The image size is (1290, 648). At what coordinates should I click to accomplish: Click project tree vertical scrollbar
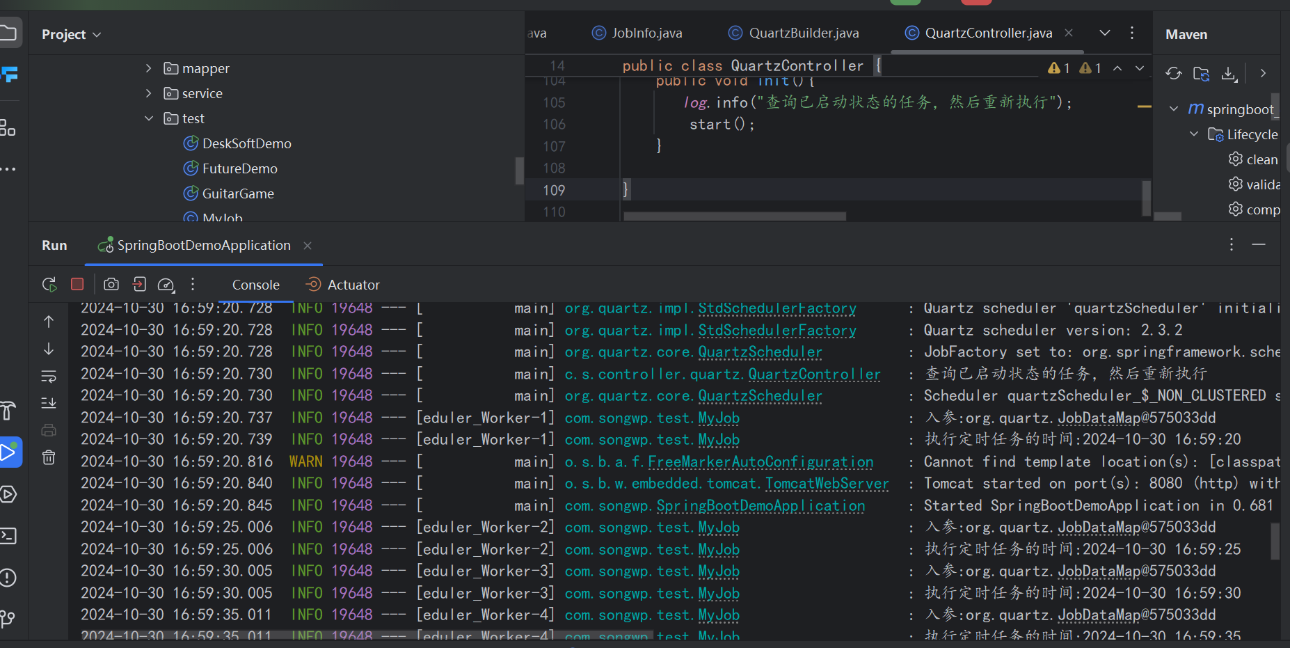519,171
